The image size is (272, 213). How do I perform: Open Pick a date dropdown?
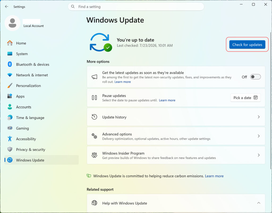pyautogui.click(x=245, y=98)
